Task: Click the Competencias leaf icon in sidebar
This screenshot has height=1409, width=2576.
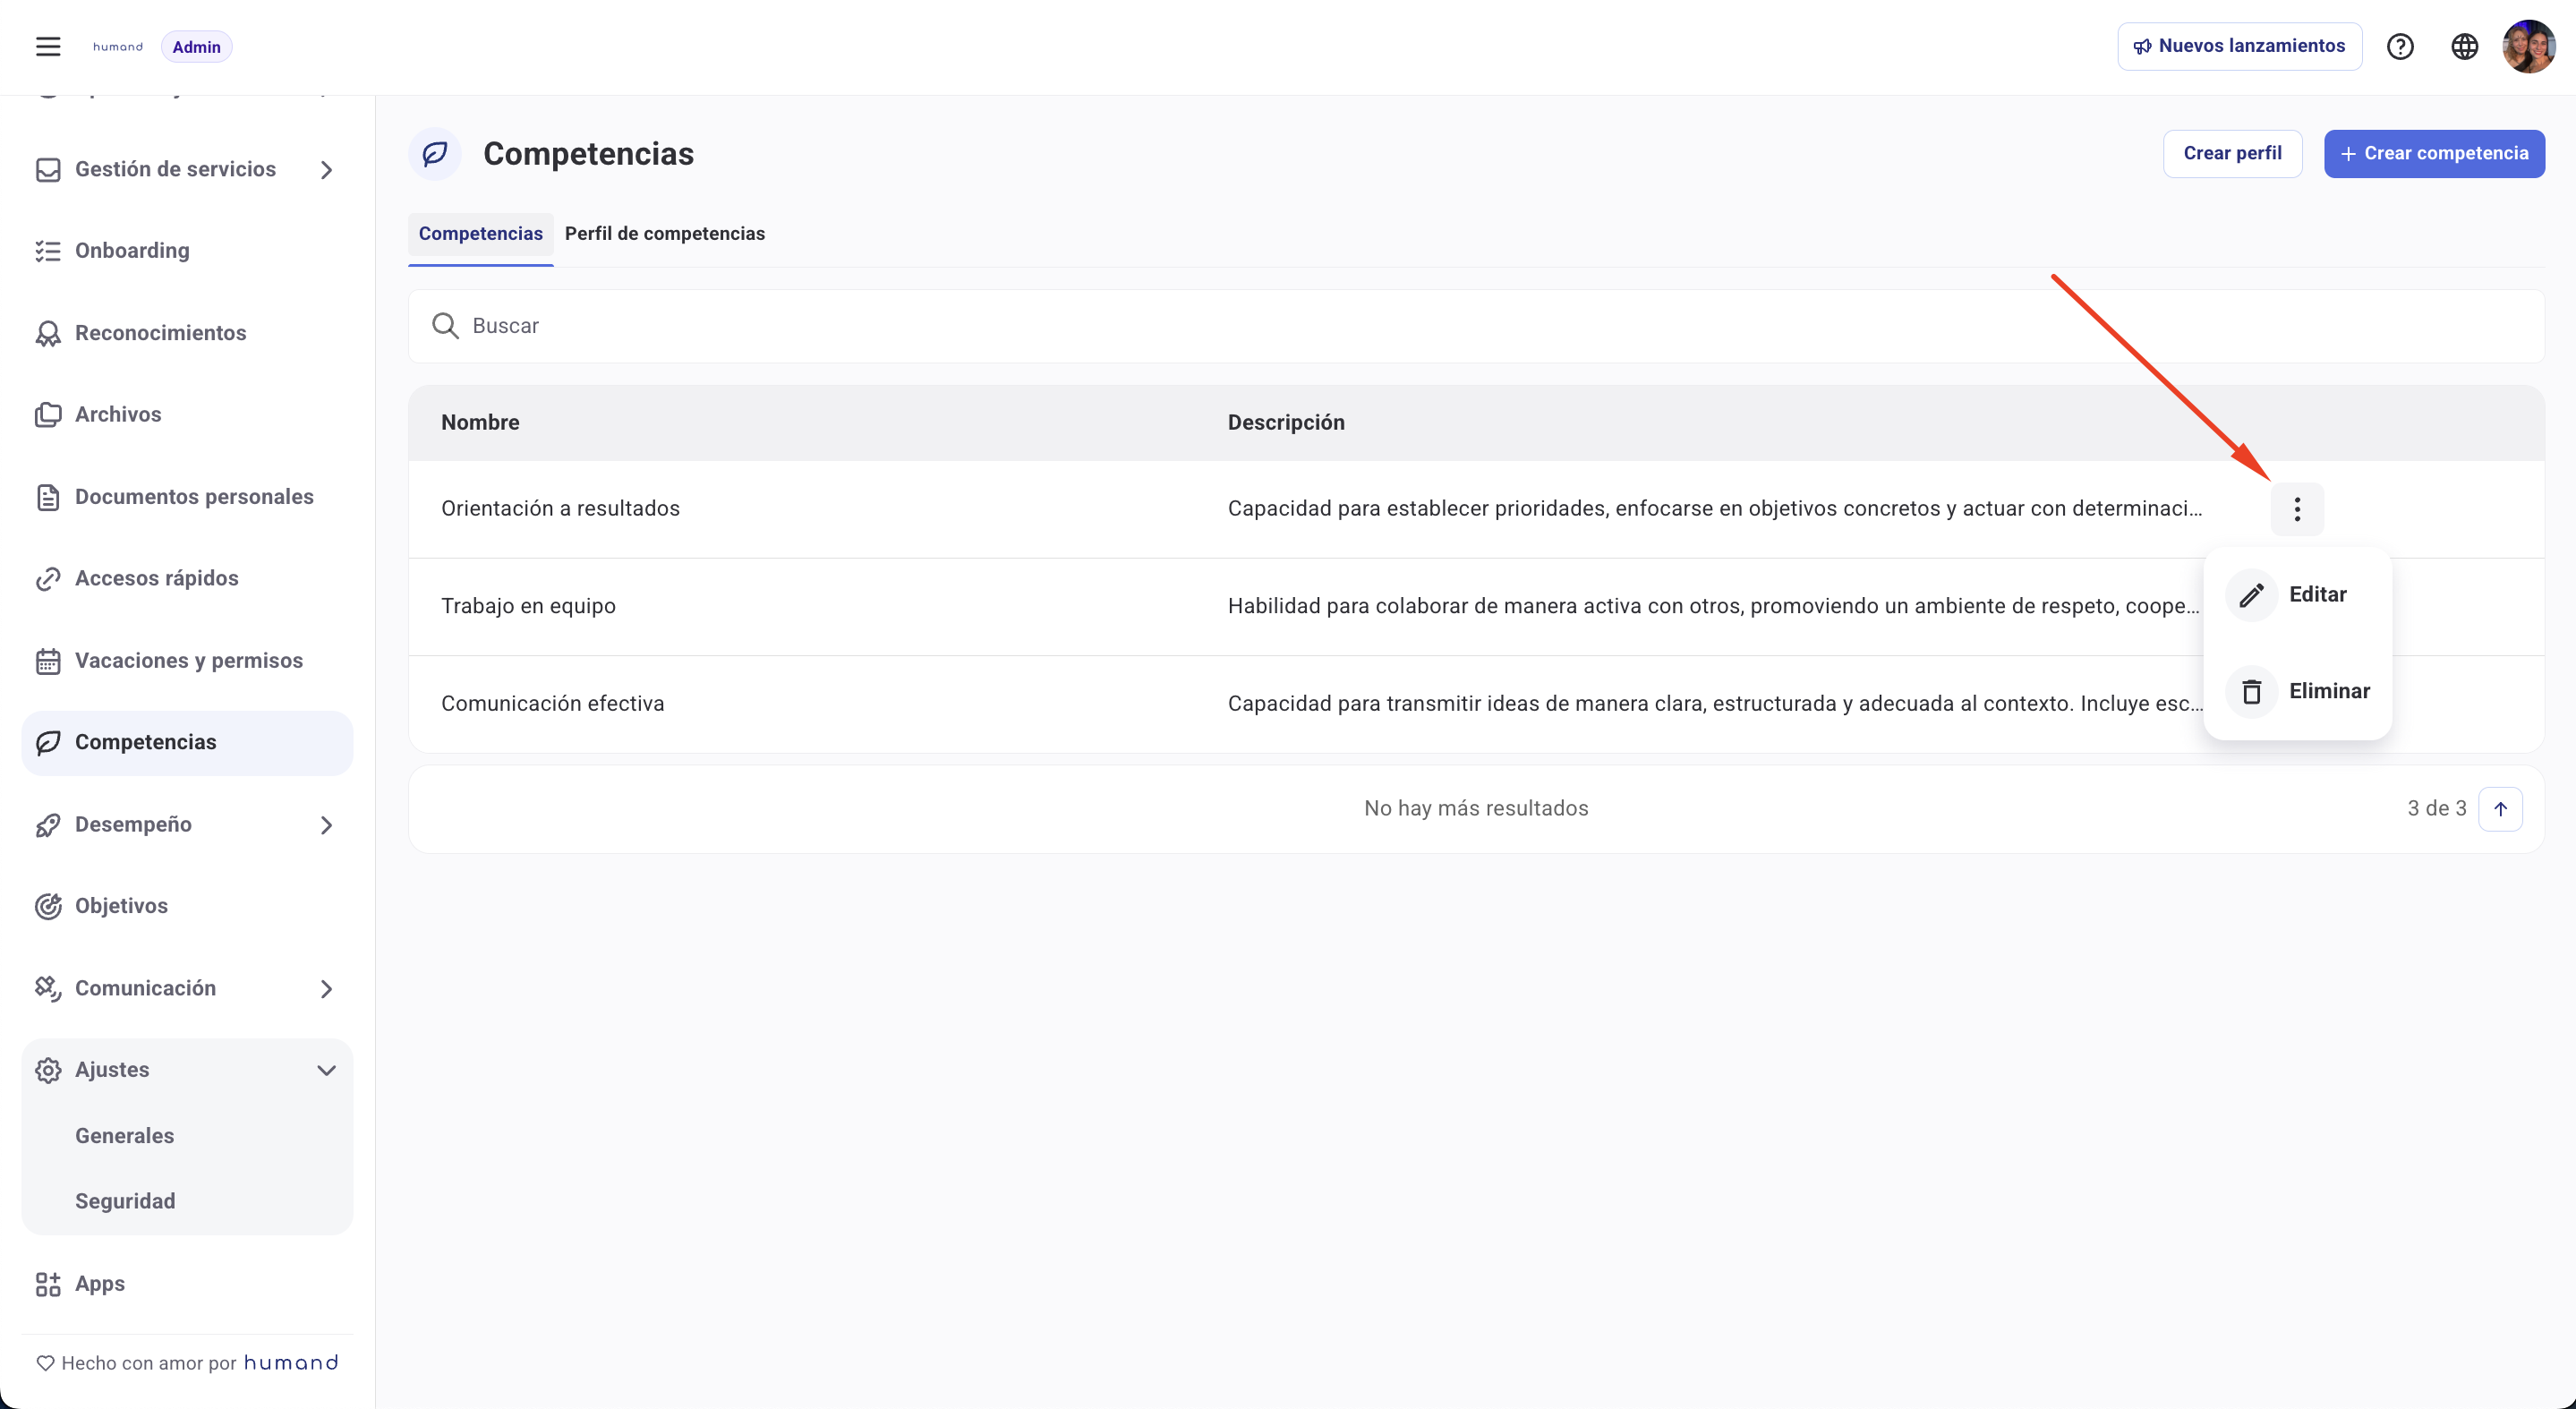Action: coord(48,742)
